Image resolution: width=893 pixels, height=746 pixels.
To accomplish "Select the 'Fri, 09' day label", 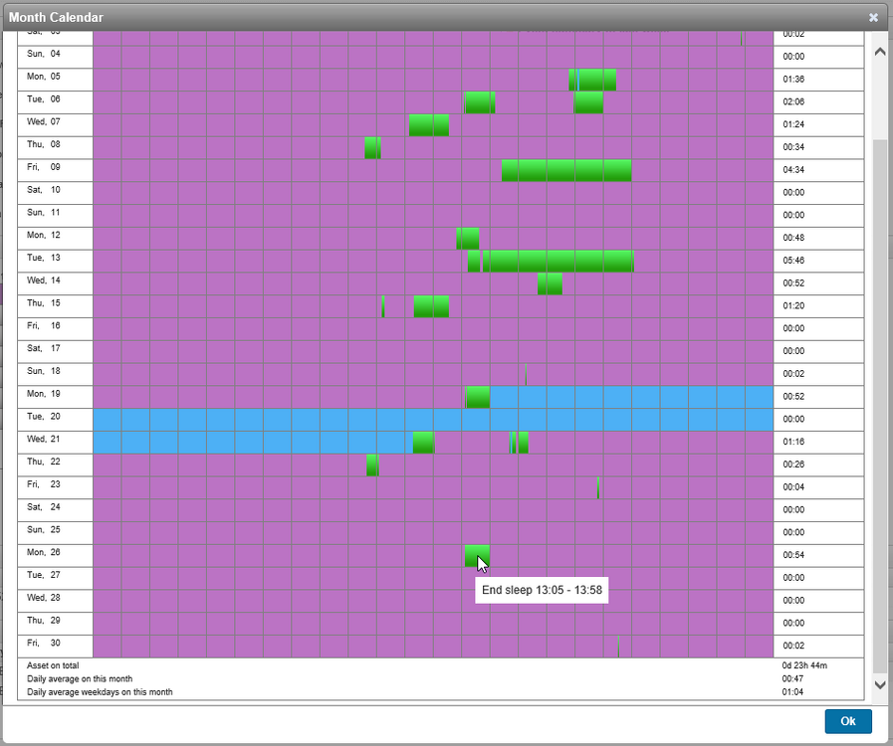I will [x=43, y=167].
